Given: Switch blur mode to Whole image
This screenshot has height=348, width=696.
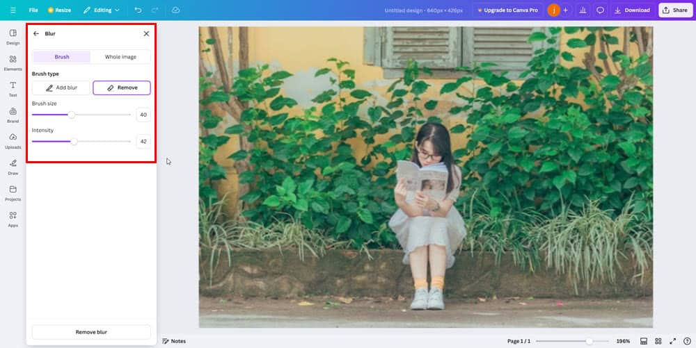Looking at the screenshot, I should (x=120, y=57).
